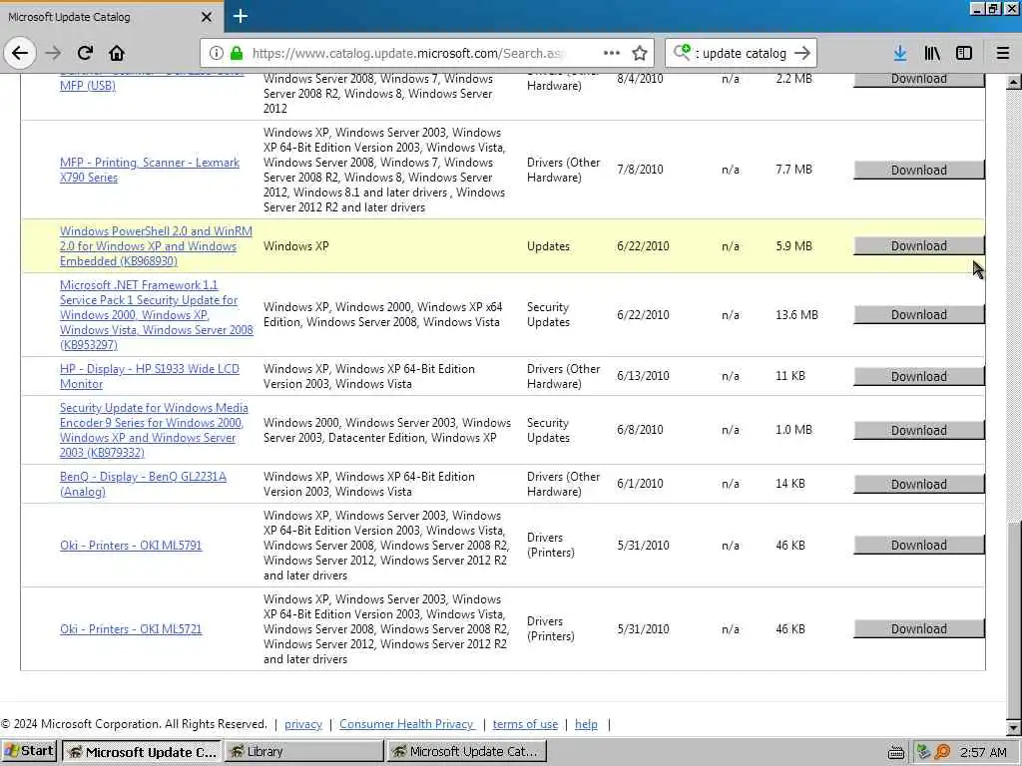Download HP S1933 monitor driver
Screen dimensions: 1022x766
tap(919, 376)
